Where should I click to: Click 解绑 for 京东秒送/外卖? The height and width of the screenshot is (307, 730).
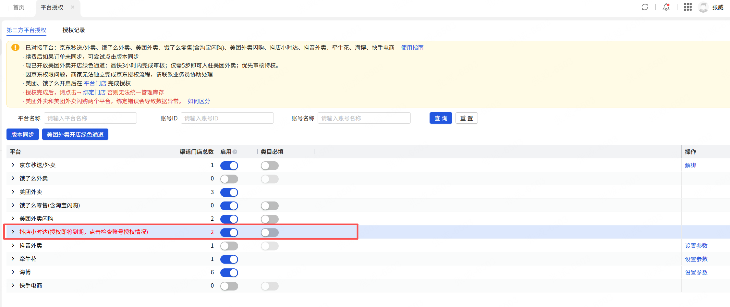(690, 166)
